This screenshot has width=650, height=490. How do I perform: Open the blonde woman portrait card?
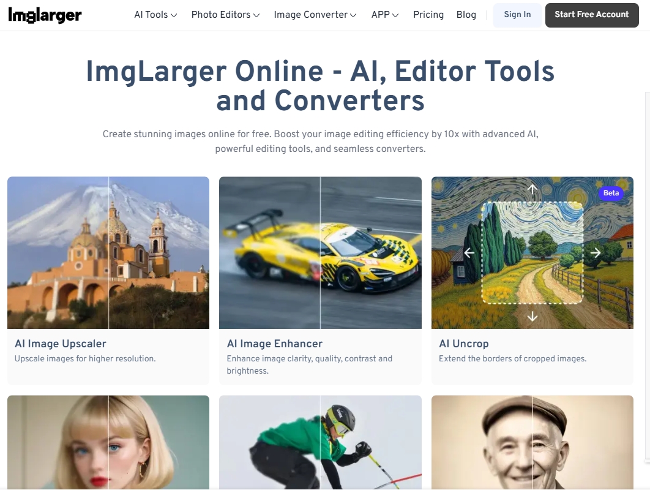tap(108, 442)
